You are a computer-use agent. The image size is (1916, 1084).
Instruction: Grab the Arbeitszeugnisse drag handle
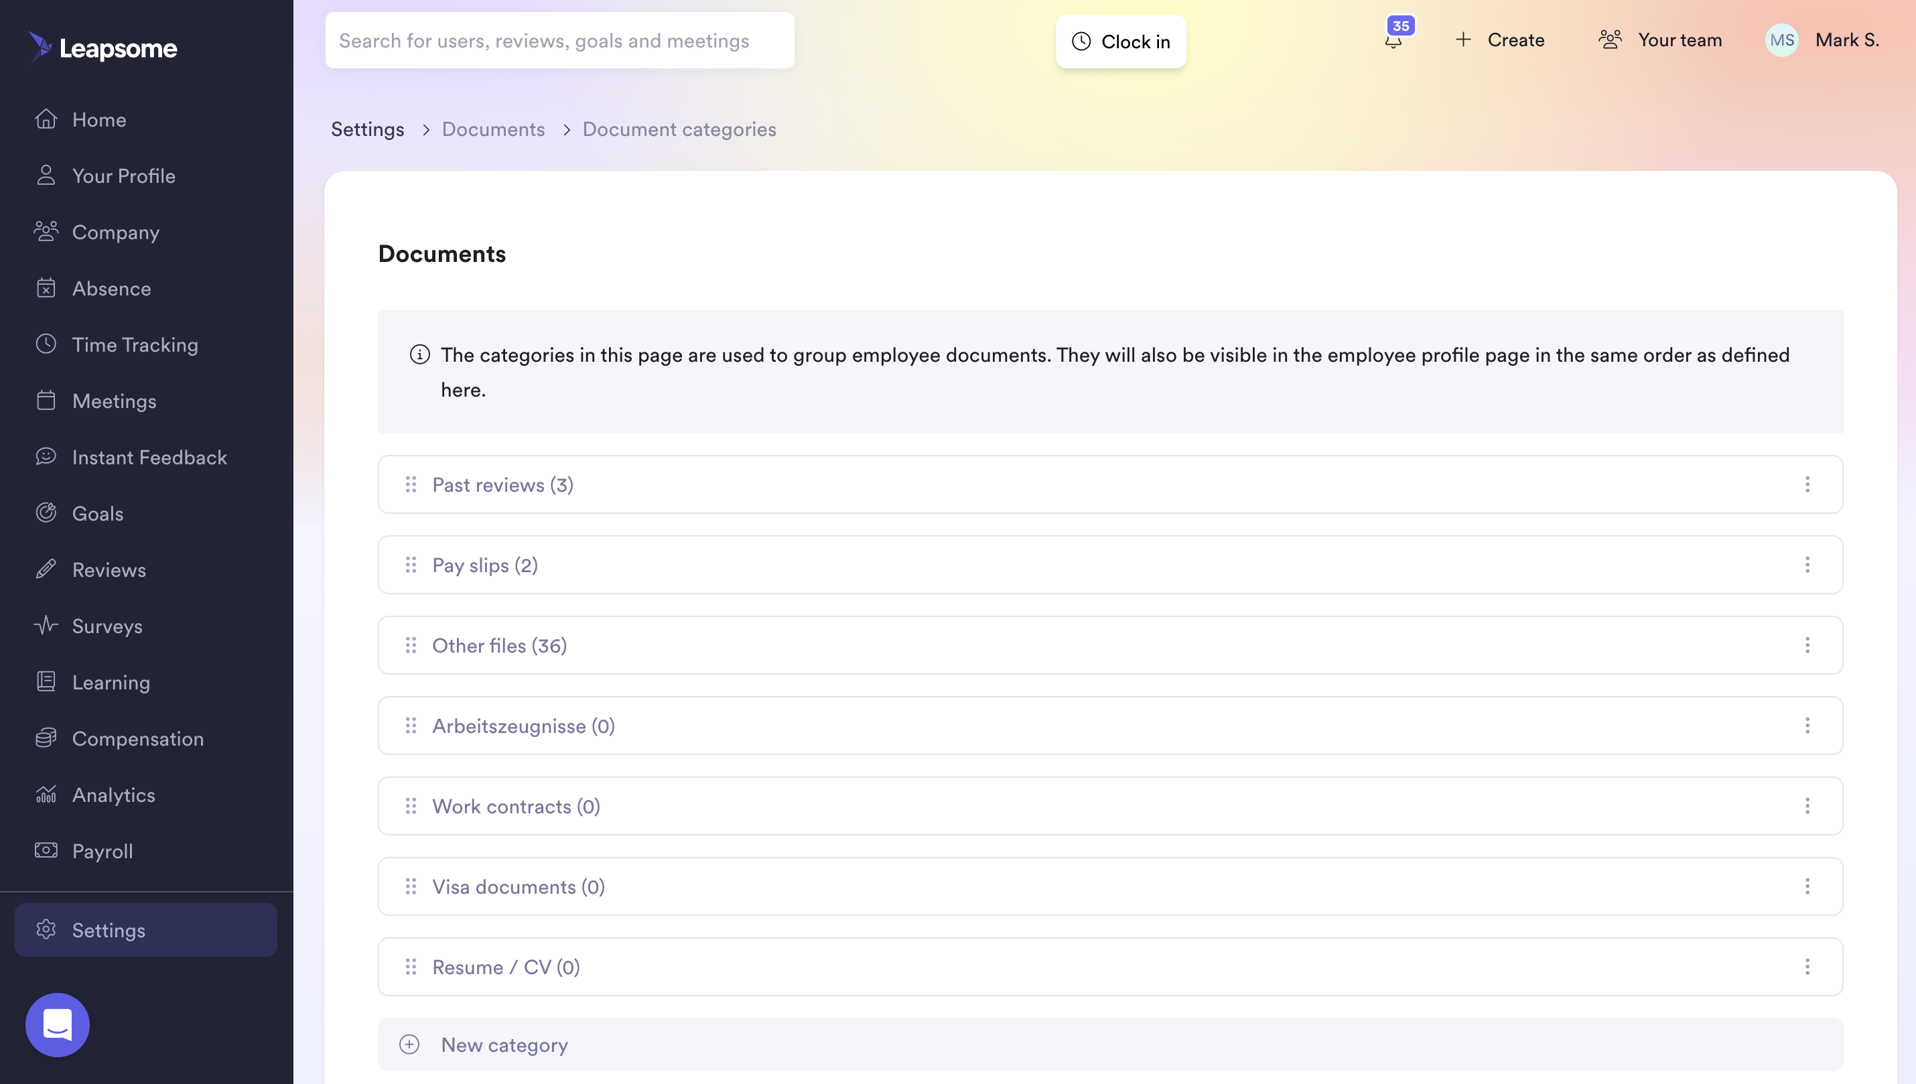point(411,726)
